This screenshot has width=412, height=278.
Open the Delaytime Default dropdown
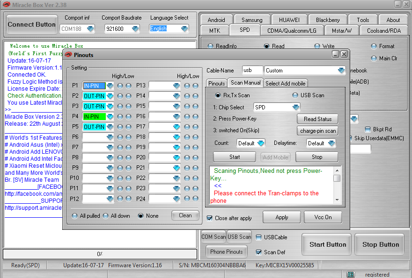pos(331,143)
